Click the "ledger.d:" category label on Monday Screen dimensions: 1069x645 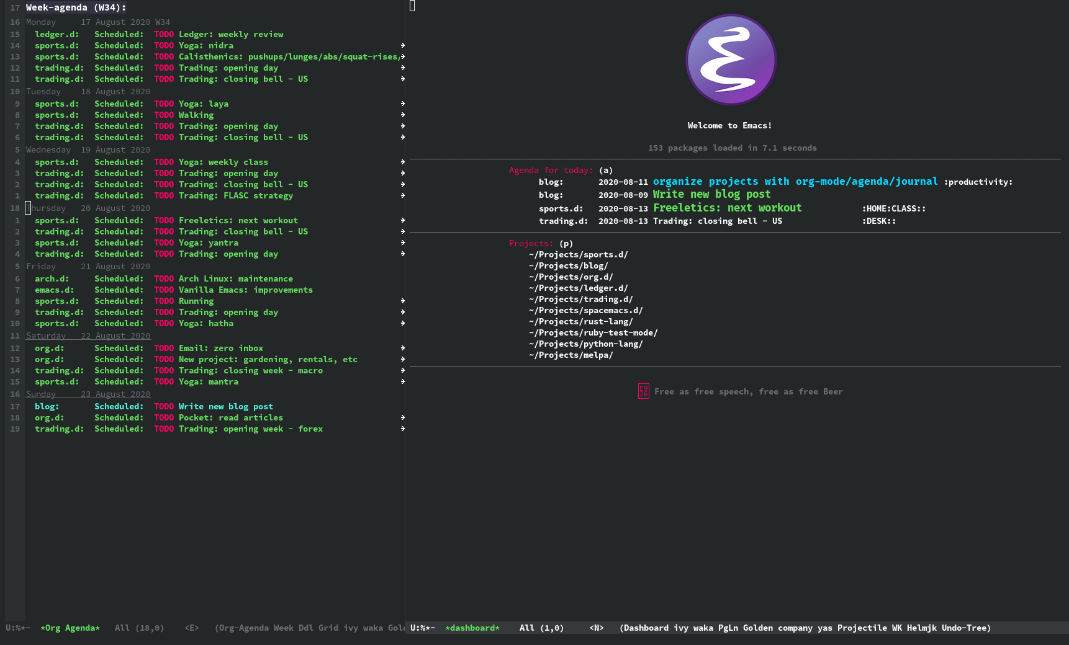coord(57,34)
